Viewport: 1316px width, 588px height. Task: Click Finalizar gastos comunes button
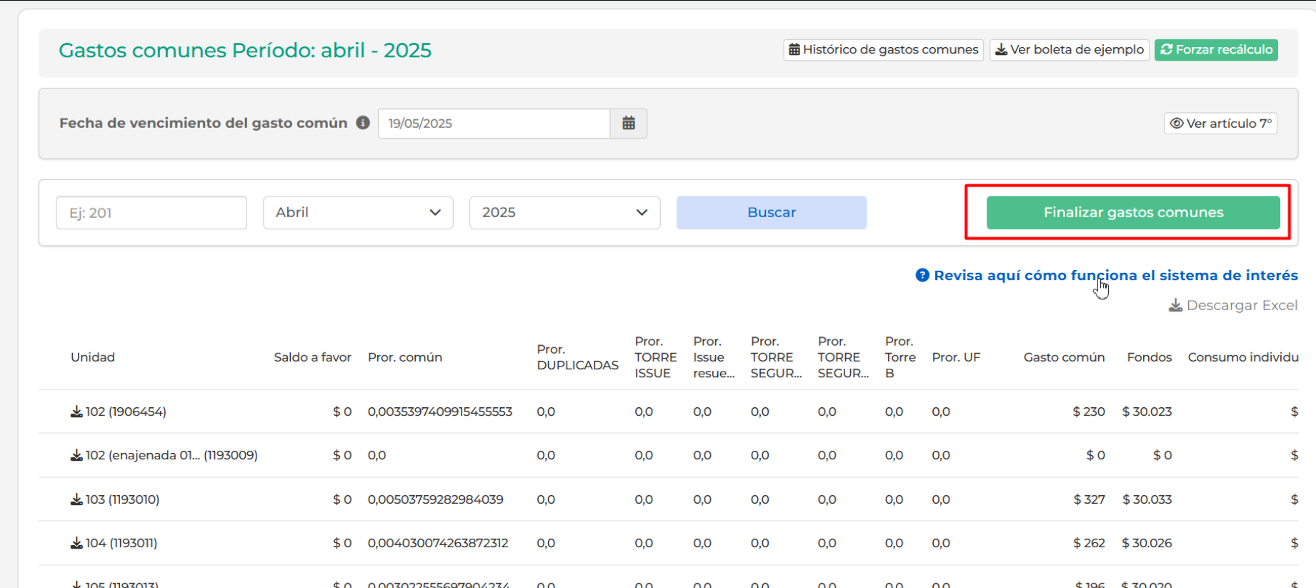tap(1132, 213)
